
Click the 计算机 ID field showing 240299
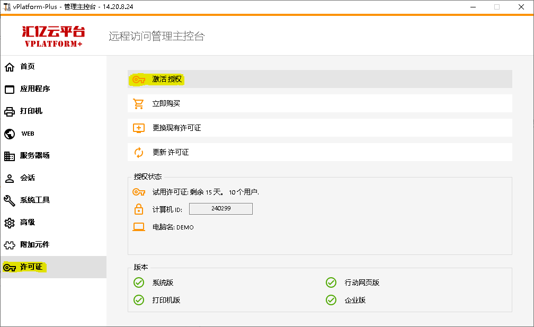220,209
